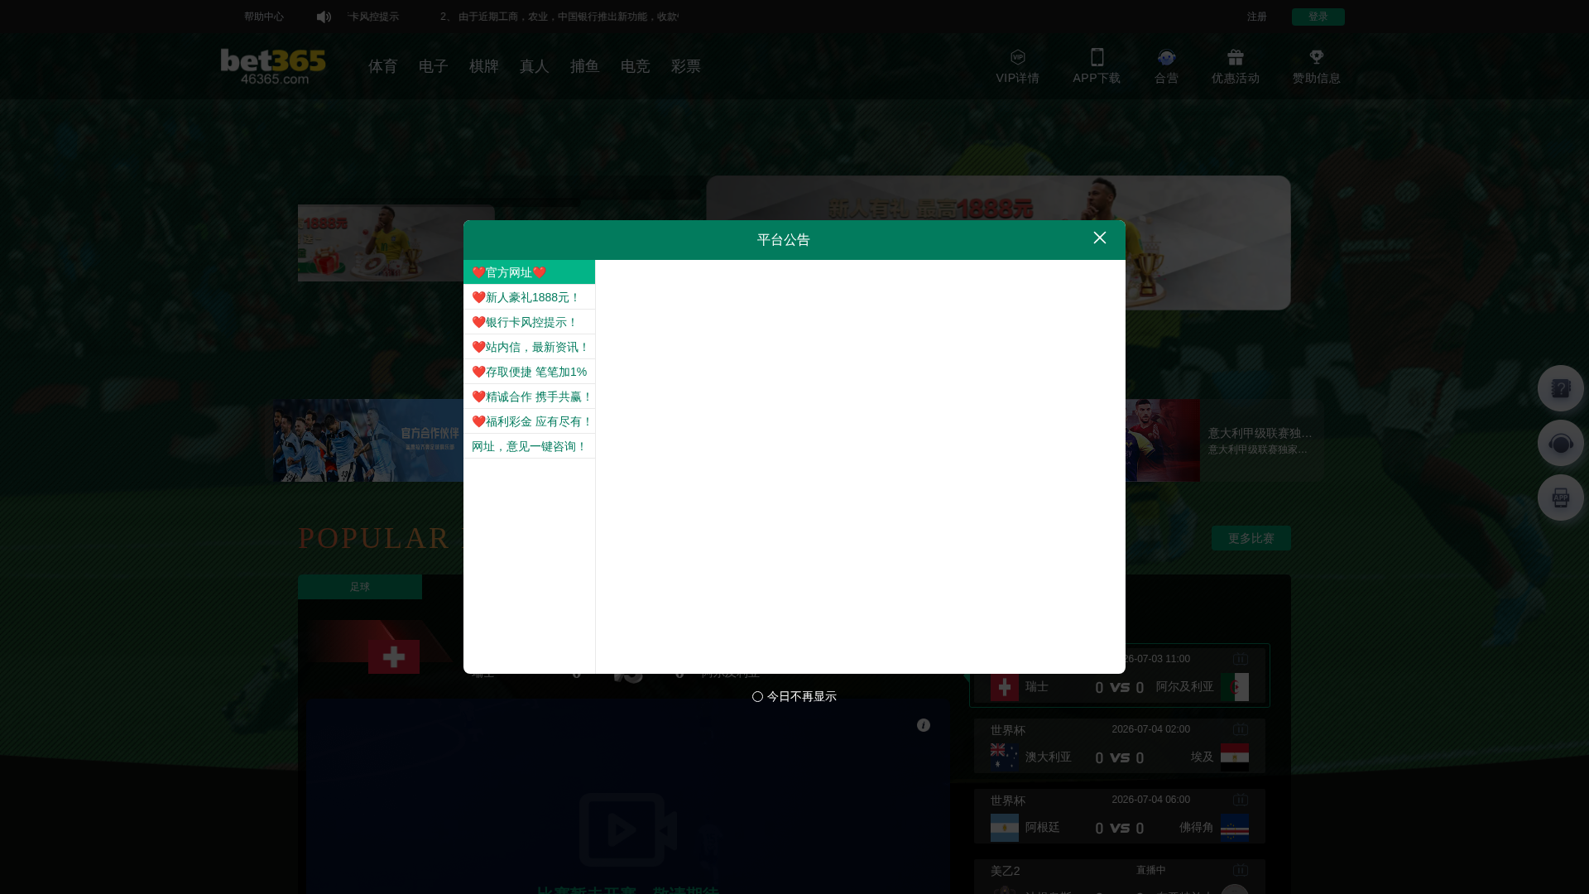
Task: Click the speaker announcement icon
Action: 324,17
